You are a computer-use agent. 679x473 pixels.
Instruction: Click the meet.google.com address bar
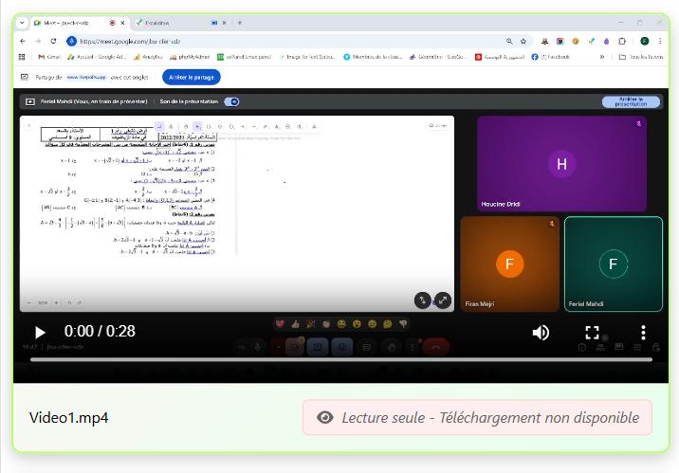pos(284,42)
